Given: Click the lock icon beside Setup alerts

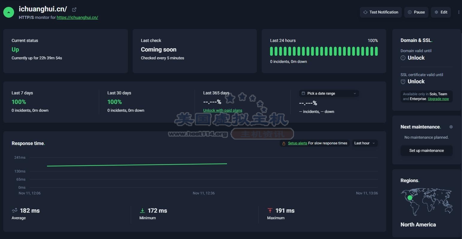Looking at the screenshot, I should 284,143.
